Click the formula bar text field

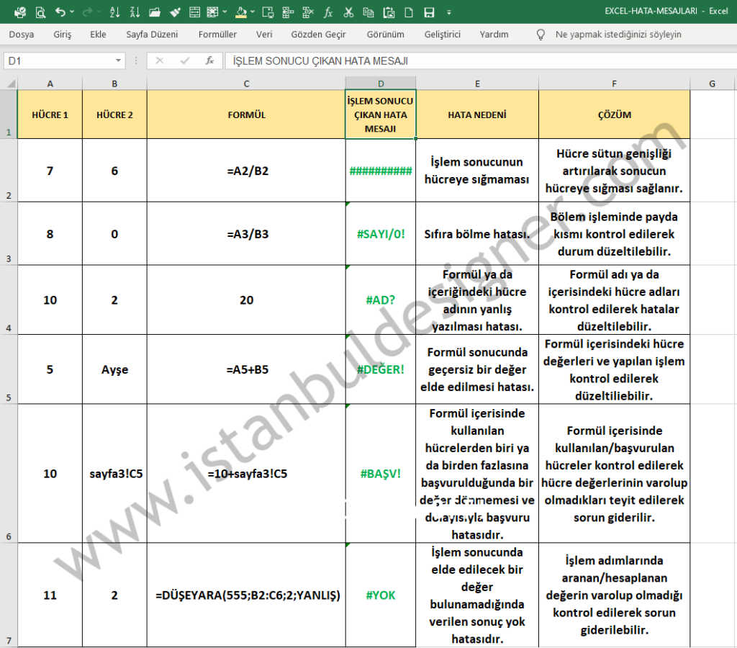[475, 61]
